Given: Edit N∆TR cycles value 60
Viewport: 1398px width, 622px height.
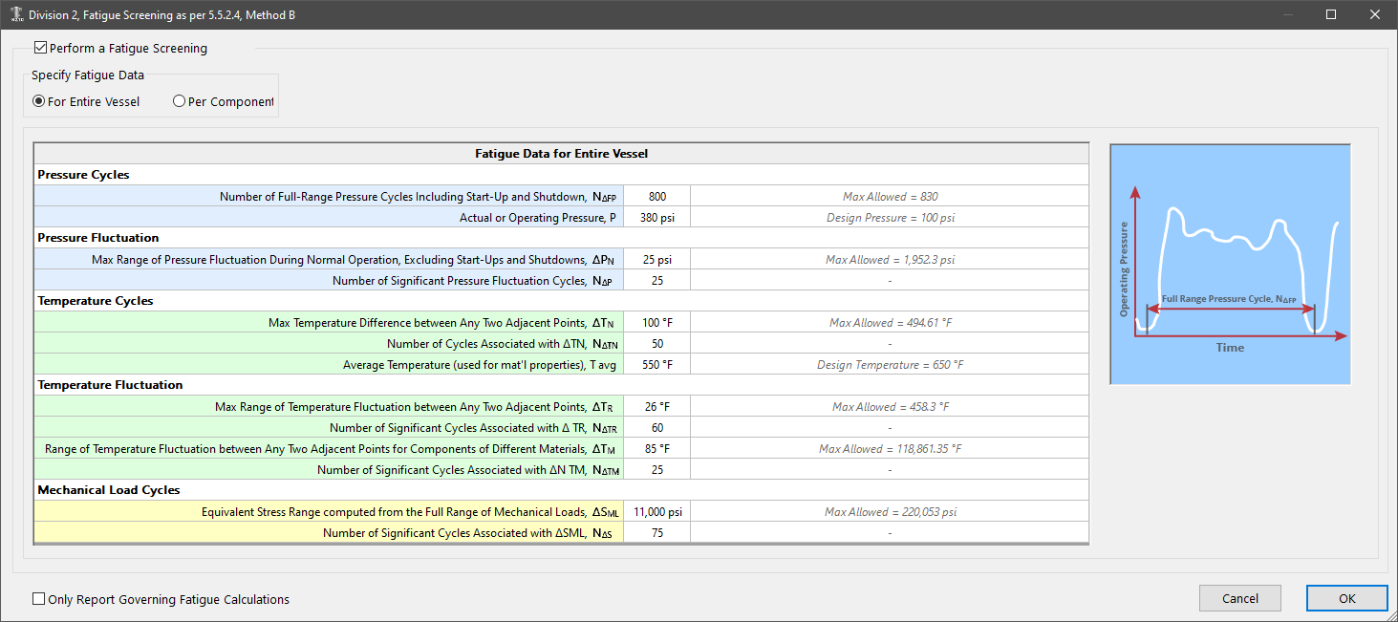Looking at the screenshot, I should click(x=656, y=427).
